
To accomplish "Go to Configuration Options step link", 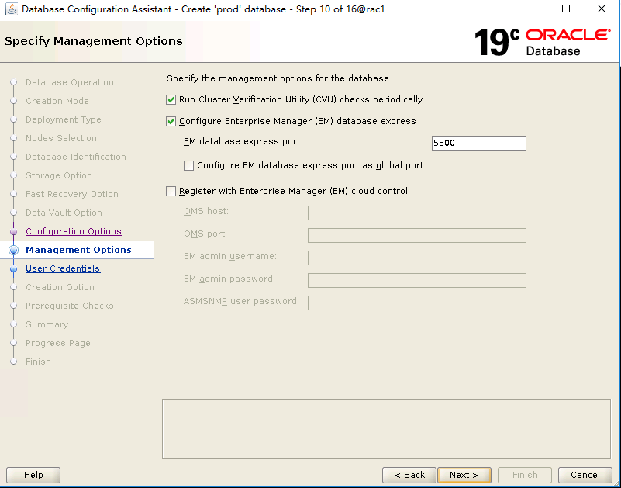I will click(74, 231).
